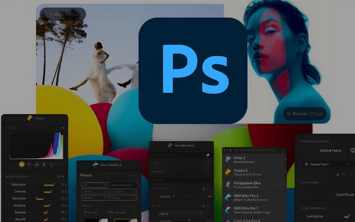This screenshot has height=222, width=355.
Task: Select the Vintage presets category
Action: pos(123,198)
